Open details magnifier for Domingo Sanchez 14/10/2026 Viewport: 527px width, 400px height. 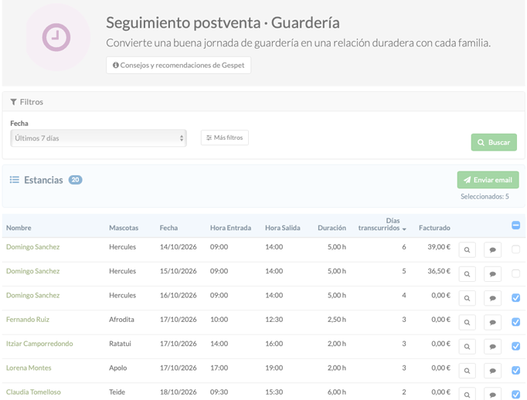467,250
